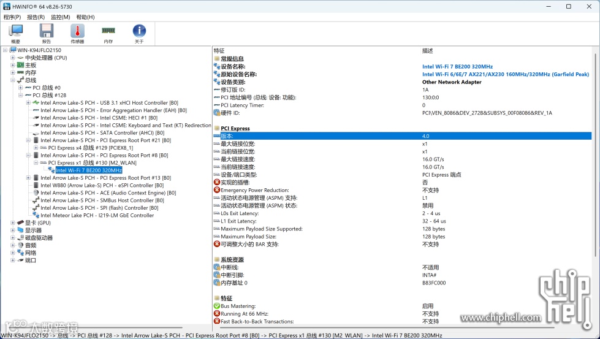Expand the 主板 tree node
The width and height of the screenshot is (600, 339).
pos(13,65)
